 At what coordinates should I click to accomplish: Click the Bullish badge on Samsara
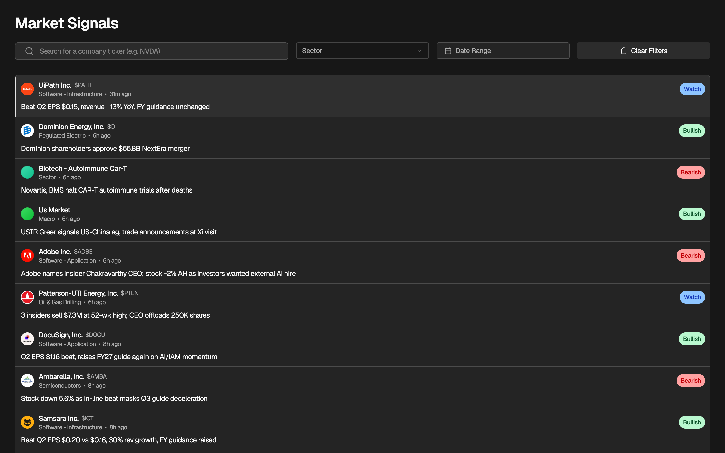pos(692,422)
